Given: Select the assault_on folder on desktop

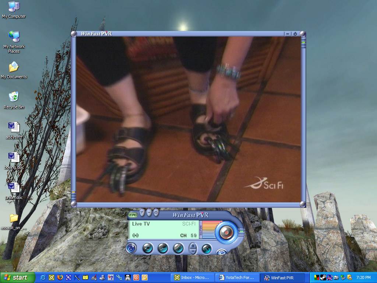Looking at the screenshot, I should click(14, 221).
